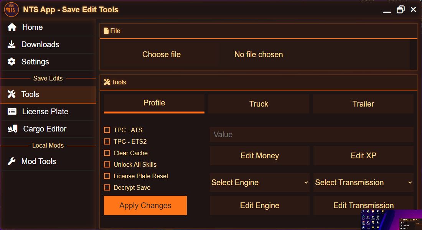
Task: Check the Unlock All Skills option
Action: pyautogui.click(x=107, y=164)
